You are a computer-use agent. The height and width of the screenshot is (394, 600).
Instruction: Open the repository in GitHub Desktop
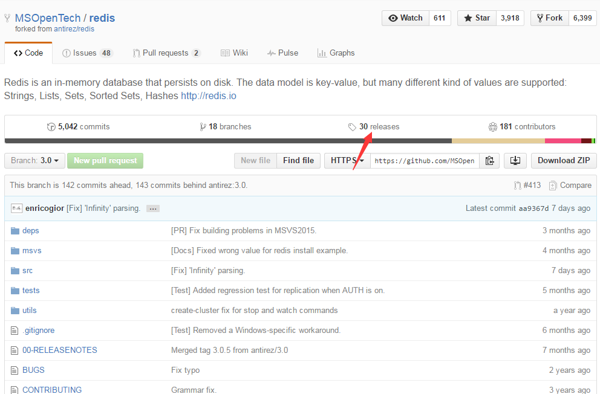click(x=515, y=161)
